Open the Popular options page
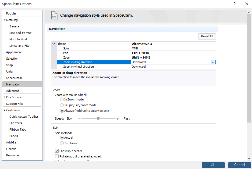 click(11, 13)
